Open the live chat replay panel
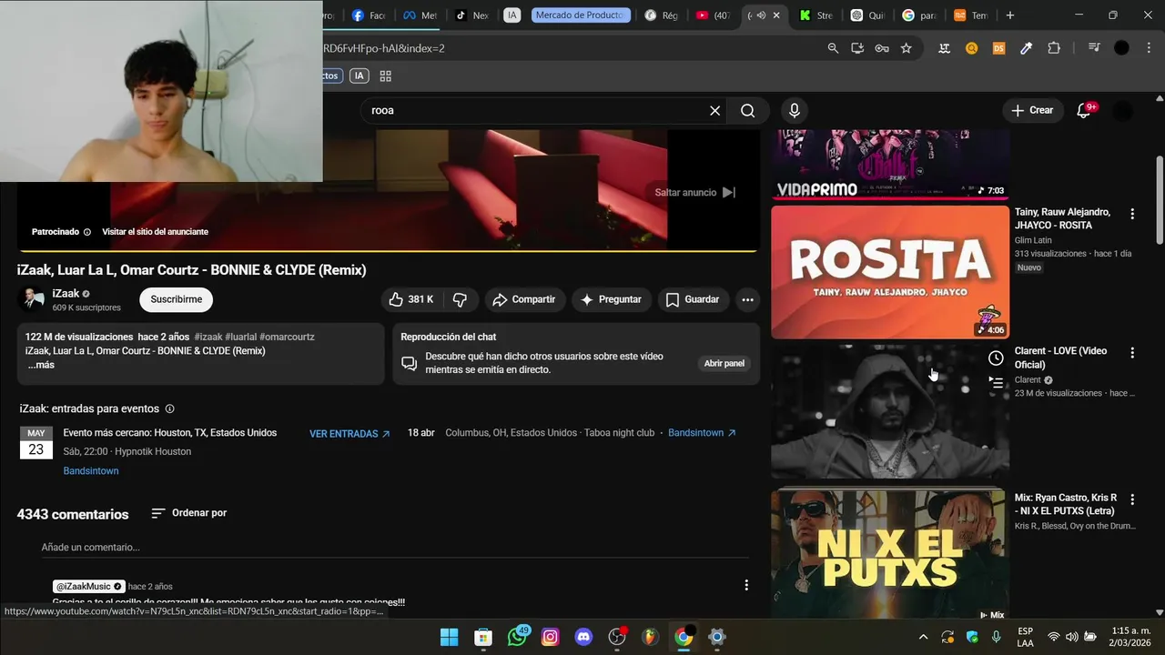Screen dimensions: 1165x655 coord(724,363)
